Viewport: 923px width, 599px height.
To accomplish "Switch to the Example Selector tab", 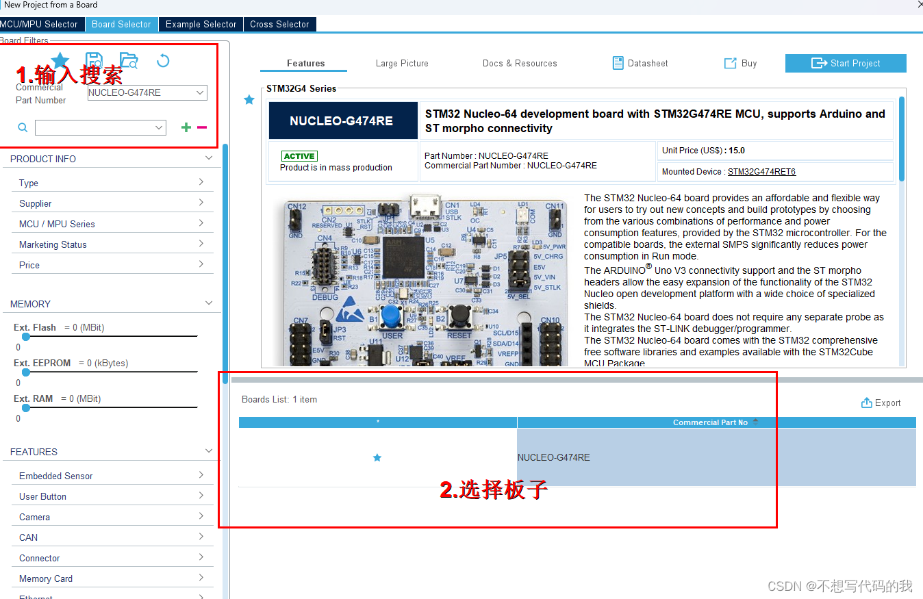I will coord(201,24).
